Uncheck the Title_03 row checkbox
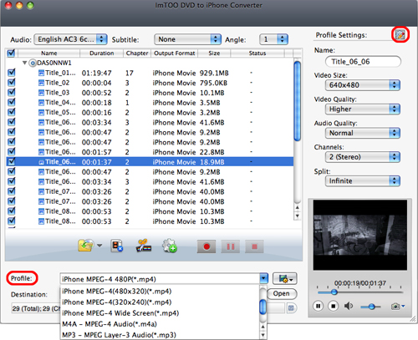The height and width of the screenshot is (340, 418). (12, 93)
